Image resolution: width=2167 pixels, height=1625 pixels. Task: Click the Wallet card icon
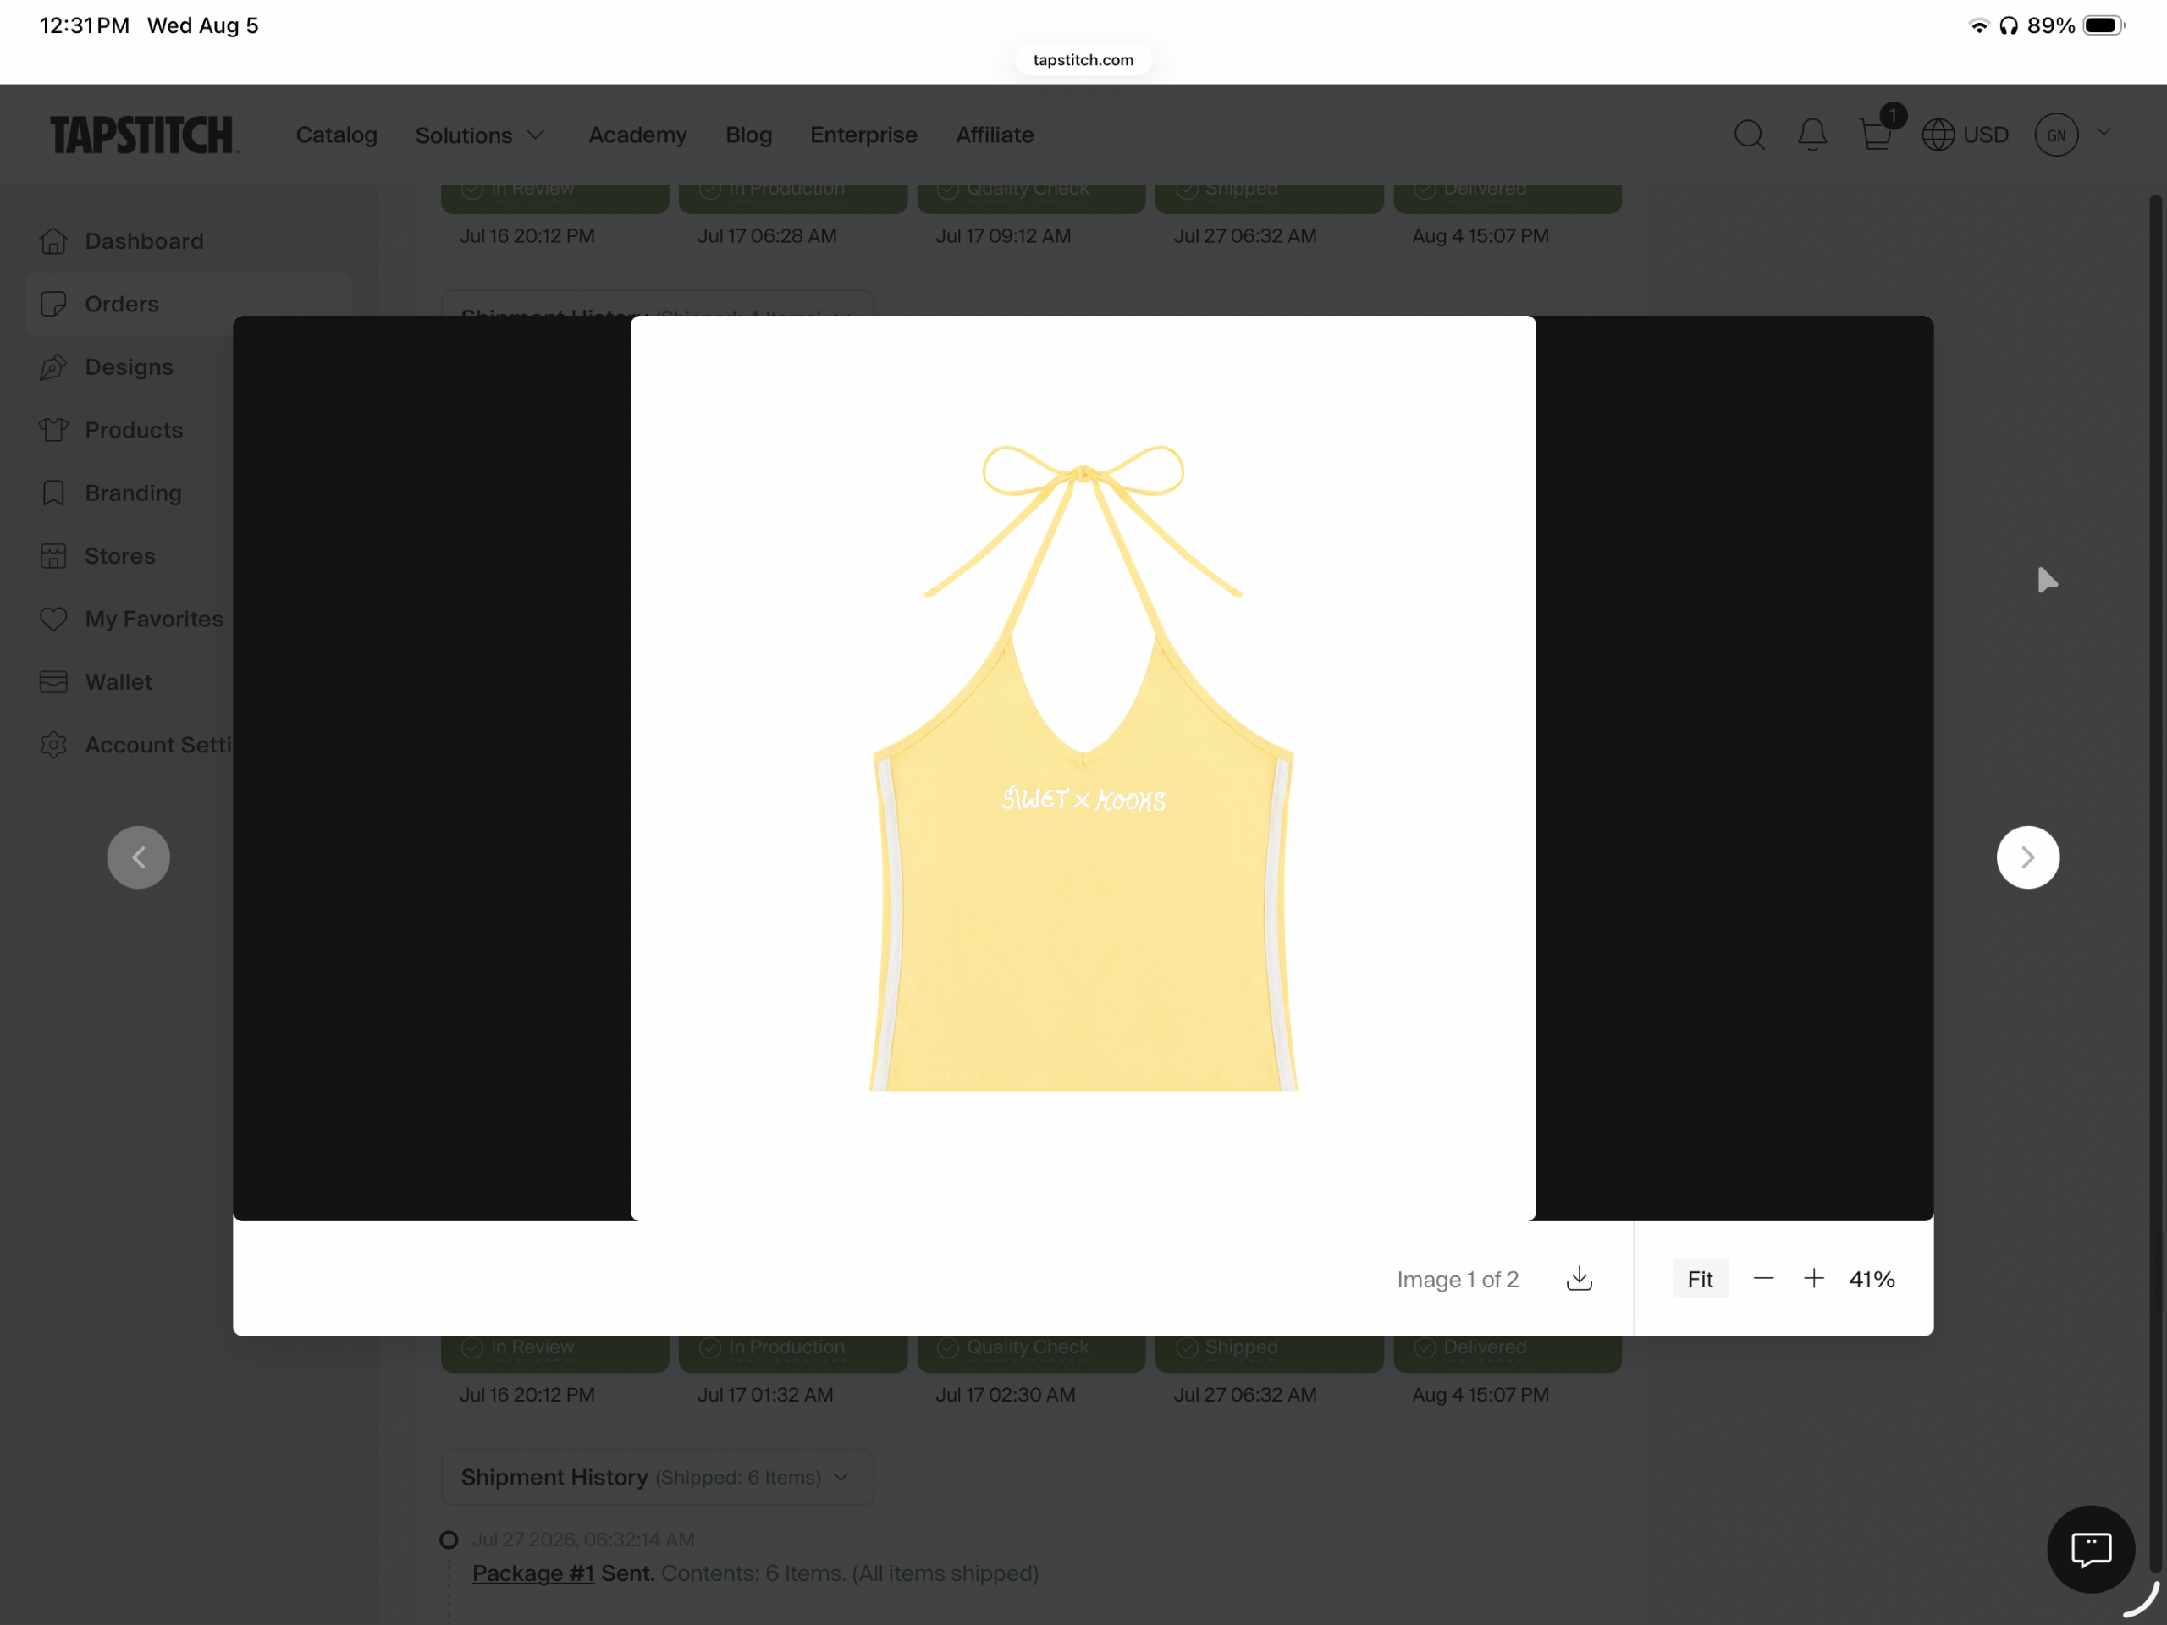coord(54,681)
